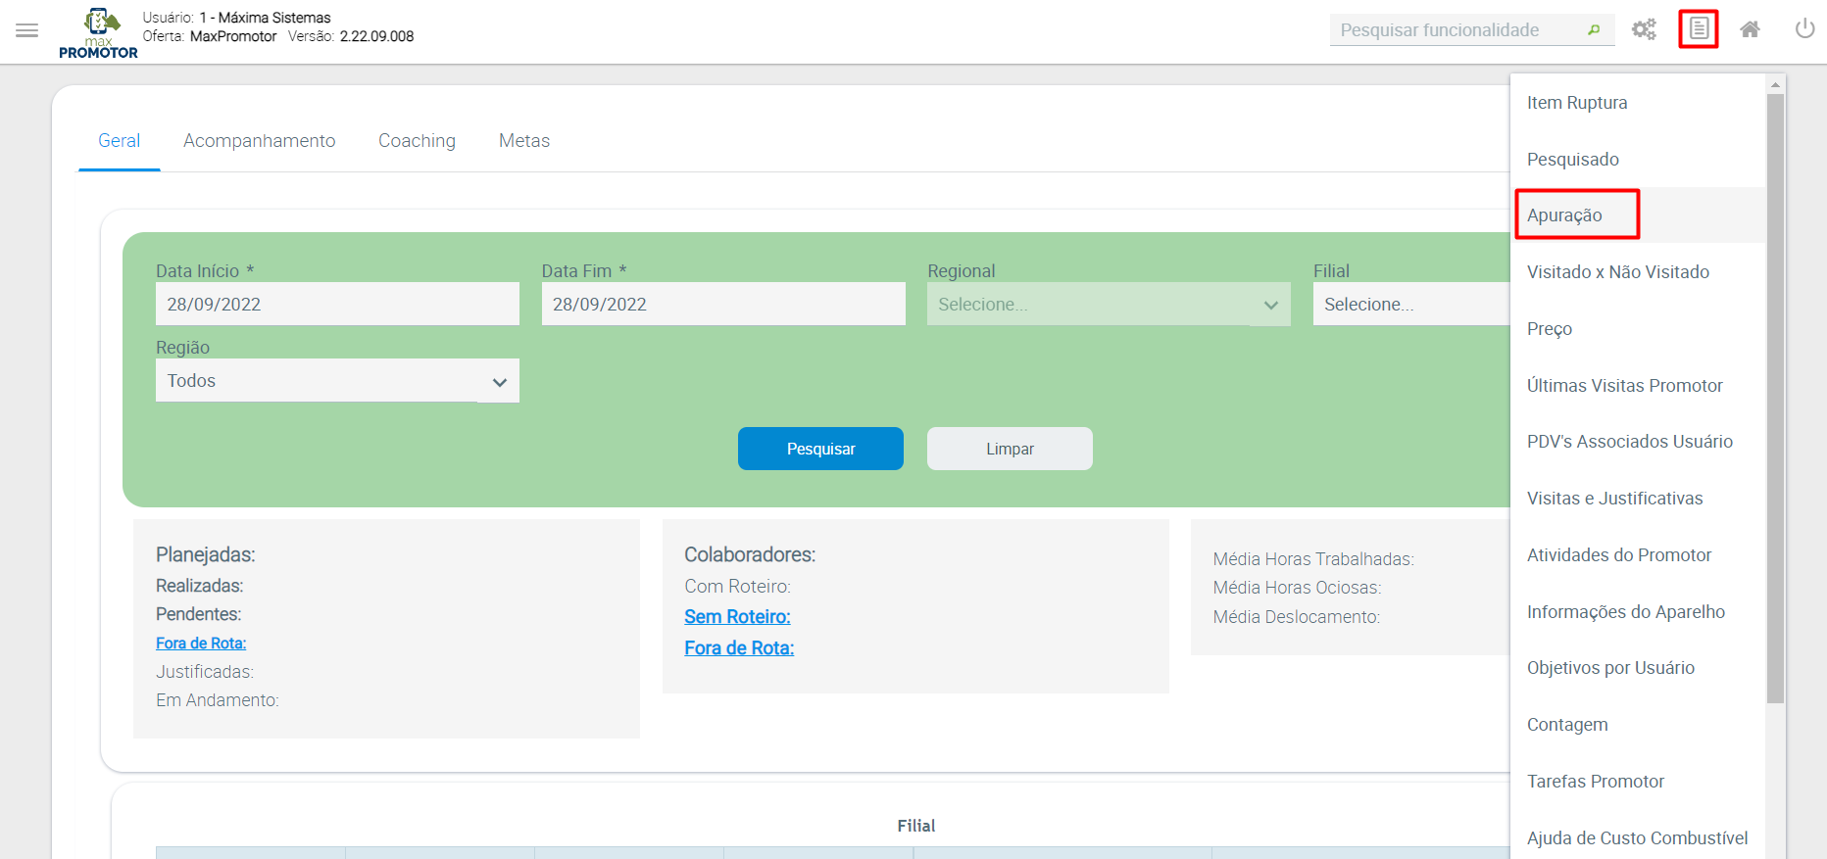Select Preço report
1827x859 pixels.
point(1638,329)
